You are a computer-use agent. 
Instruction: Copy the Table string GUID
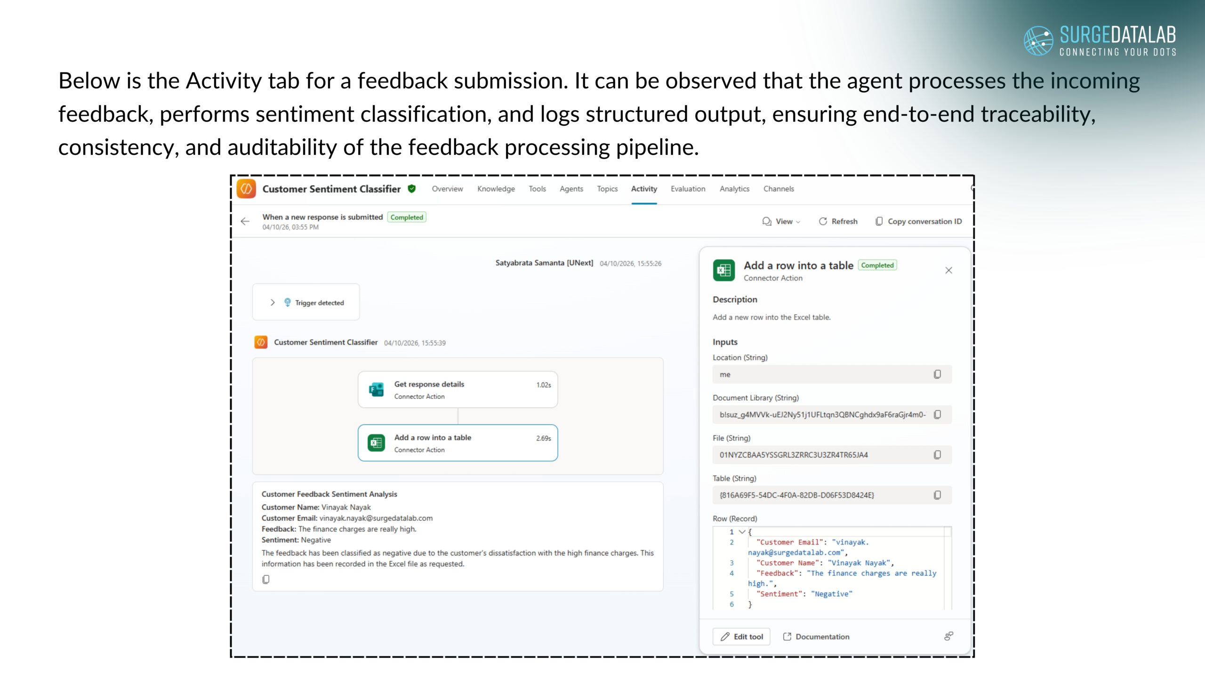pos(937,495)
